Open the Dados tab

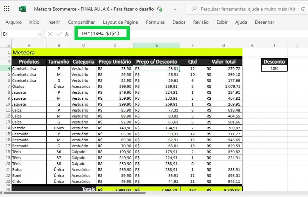tap(179, 22)
